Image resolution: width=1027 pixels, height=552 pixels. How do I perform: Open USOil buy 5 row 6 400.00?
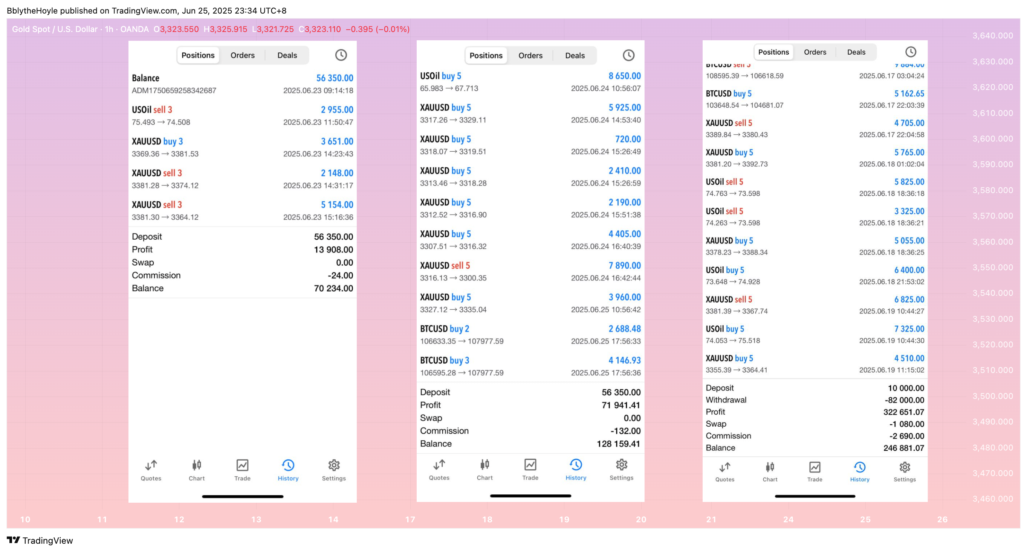coord(815,275)
